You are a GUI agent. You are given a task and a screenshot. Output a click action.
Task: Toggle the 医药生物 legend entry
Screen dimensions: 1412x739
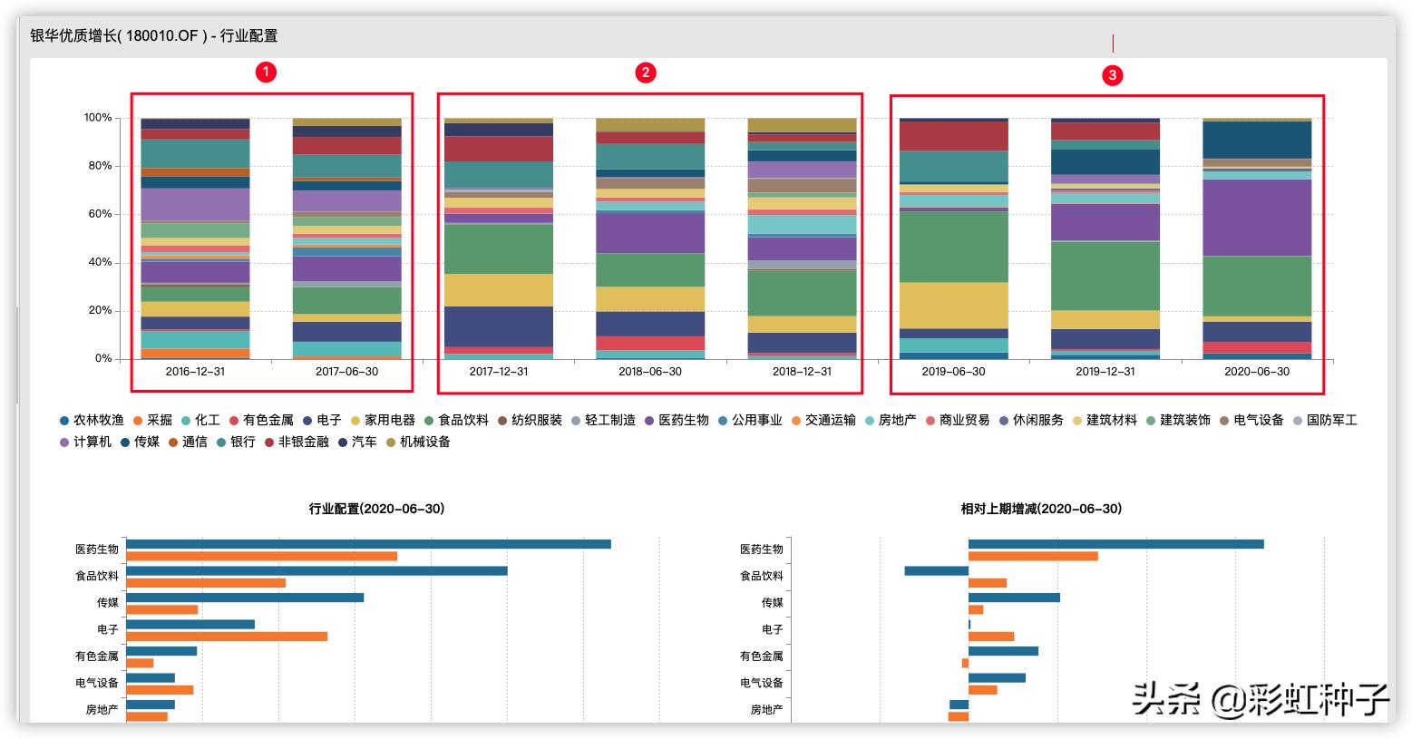coord(677,421)
